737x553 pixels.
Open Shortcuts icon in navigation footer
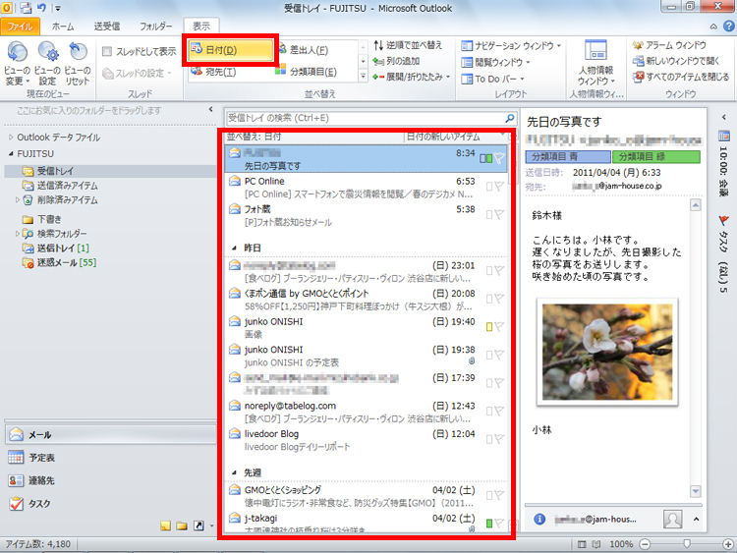(198, 525)
